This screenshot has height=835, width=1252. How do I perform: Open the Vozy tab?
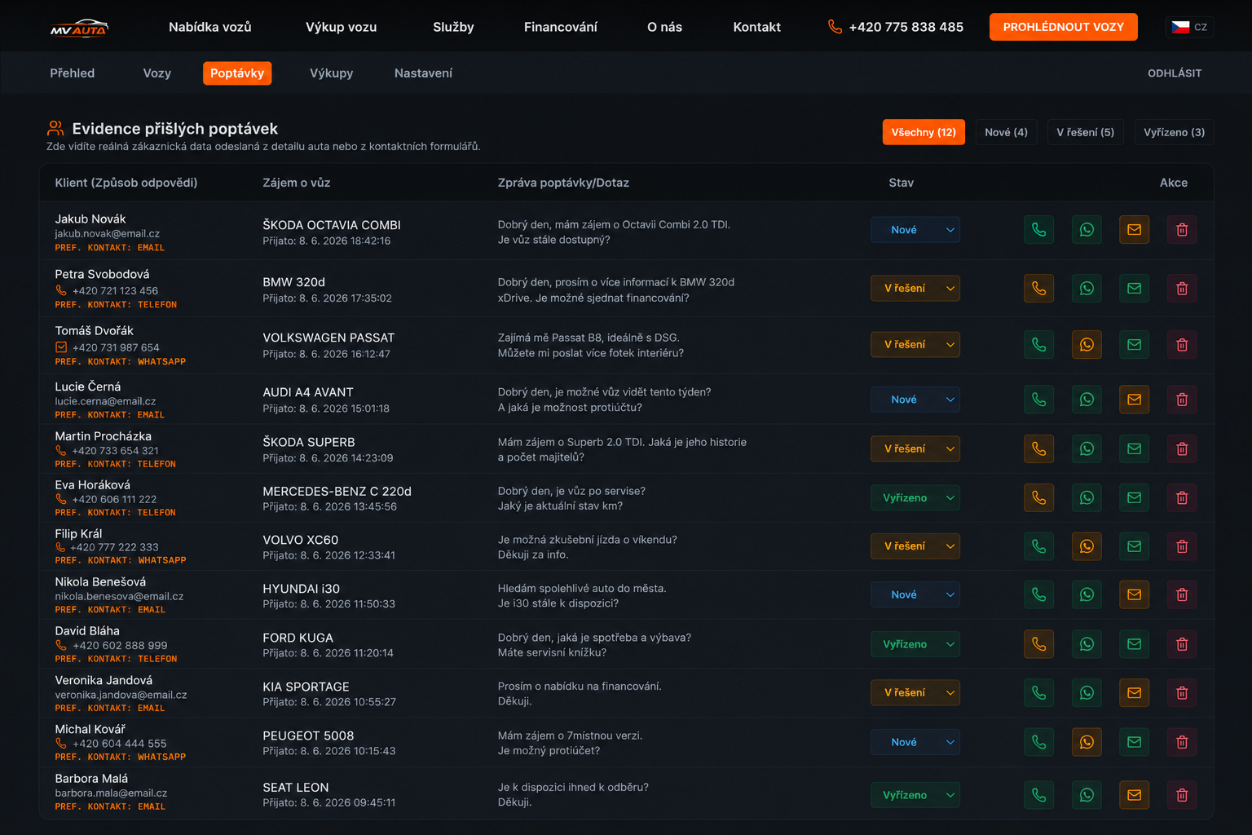[x=157, y=73]
